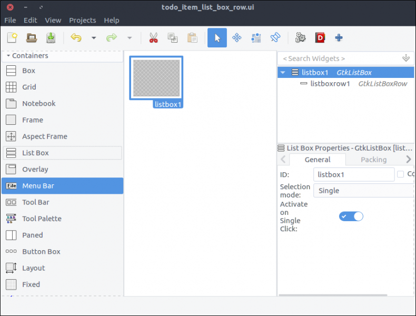This screenshot has height=316, width=416.
Task: Click the Save file icon
Action: [51, 38]
